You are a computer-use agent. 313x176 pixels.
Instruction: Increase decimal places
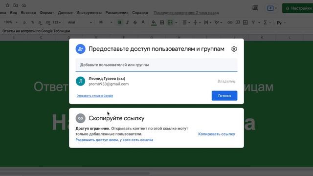48,22
